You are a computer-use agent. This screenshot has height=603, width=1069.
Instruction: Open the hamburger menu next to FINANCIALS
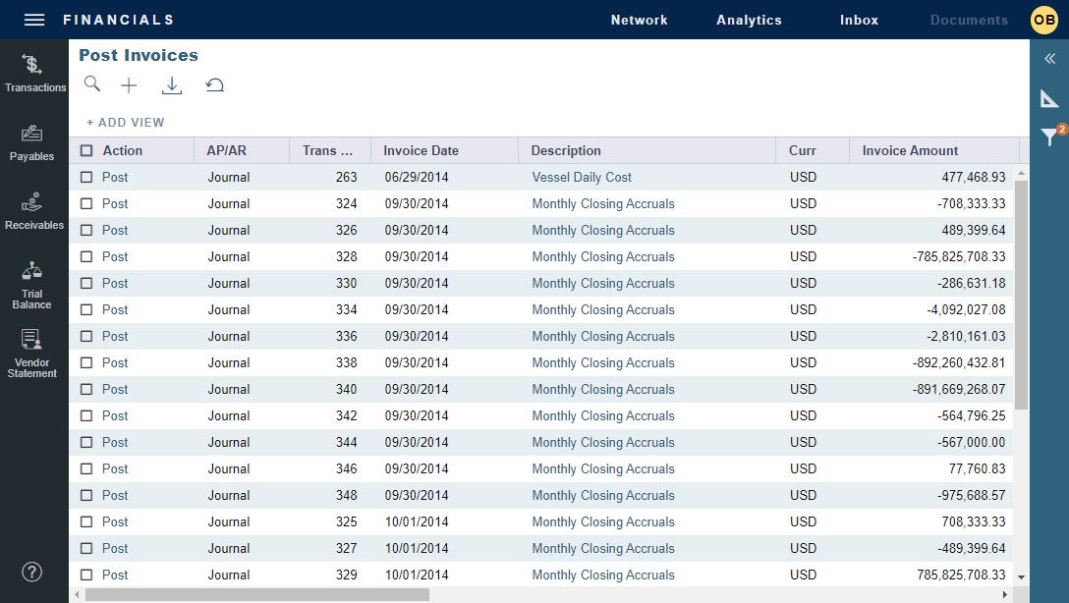tap(32, 19)
